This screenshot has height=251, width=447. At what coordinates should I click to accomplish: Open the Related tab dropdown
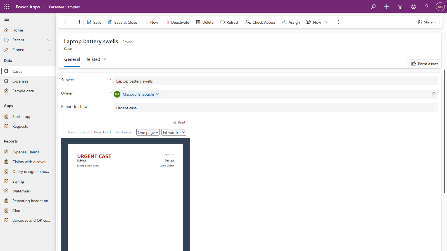[x=96, y=59]
